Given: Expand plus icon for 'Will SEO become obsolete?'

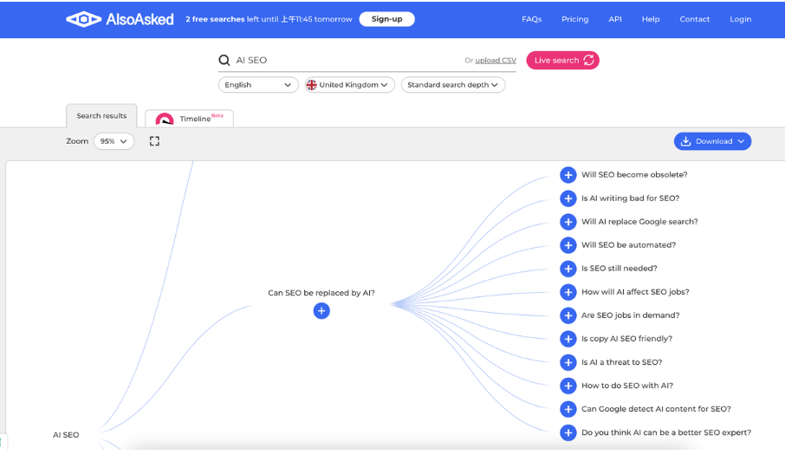Looking at the screenshot, I should [x=568, y=175].
